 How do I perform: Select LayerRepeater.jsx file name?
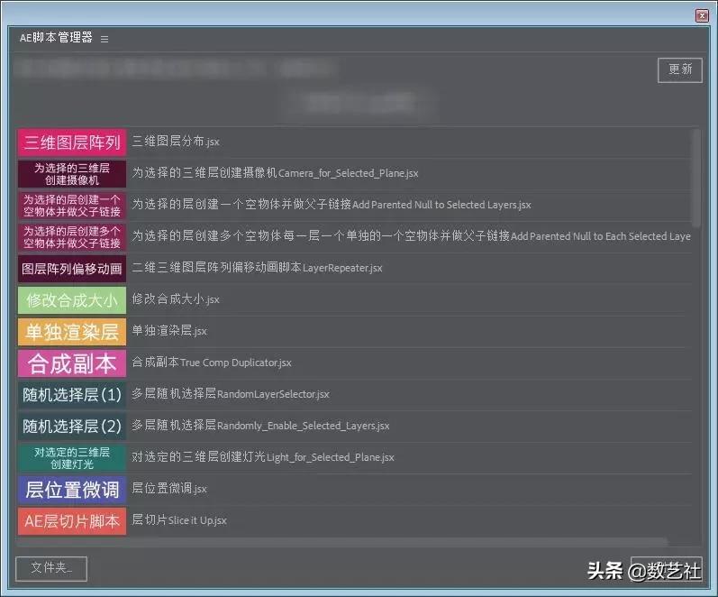[x=342, y=268]
